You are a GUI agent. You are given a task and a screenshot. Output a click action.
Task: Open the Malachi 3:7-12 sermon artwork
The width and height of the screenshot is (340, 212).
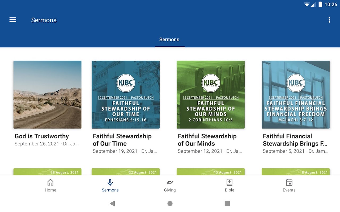pyautogui.click(x=296, y=95)
